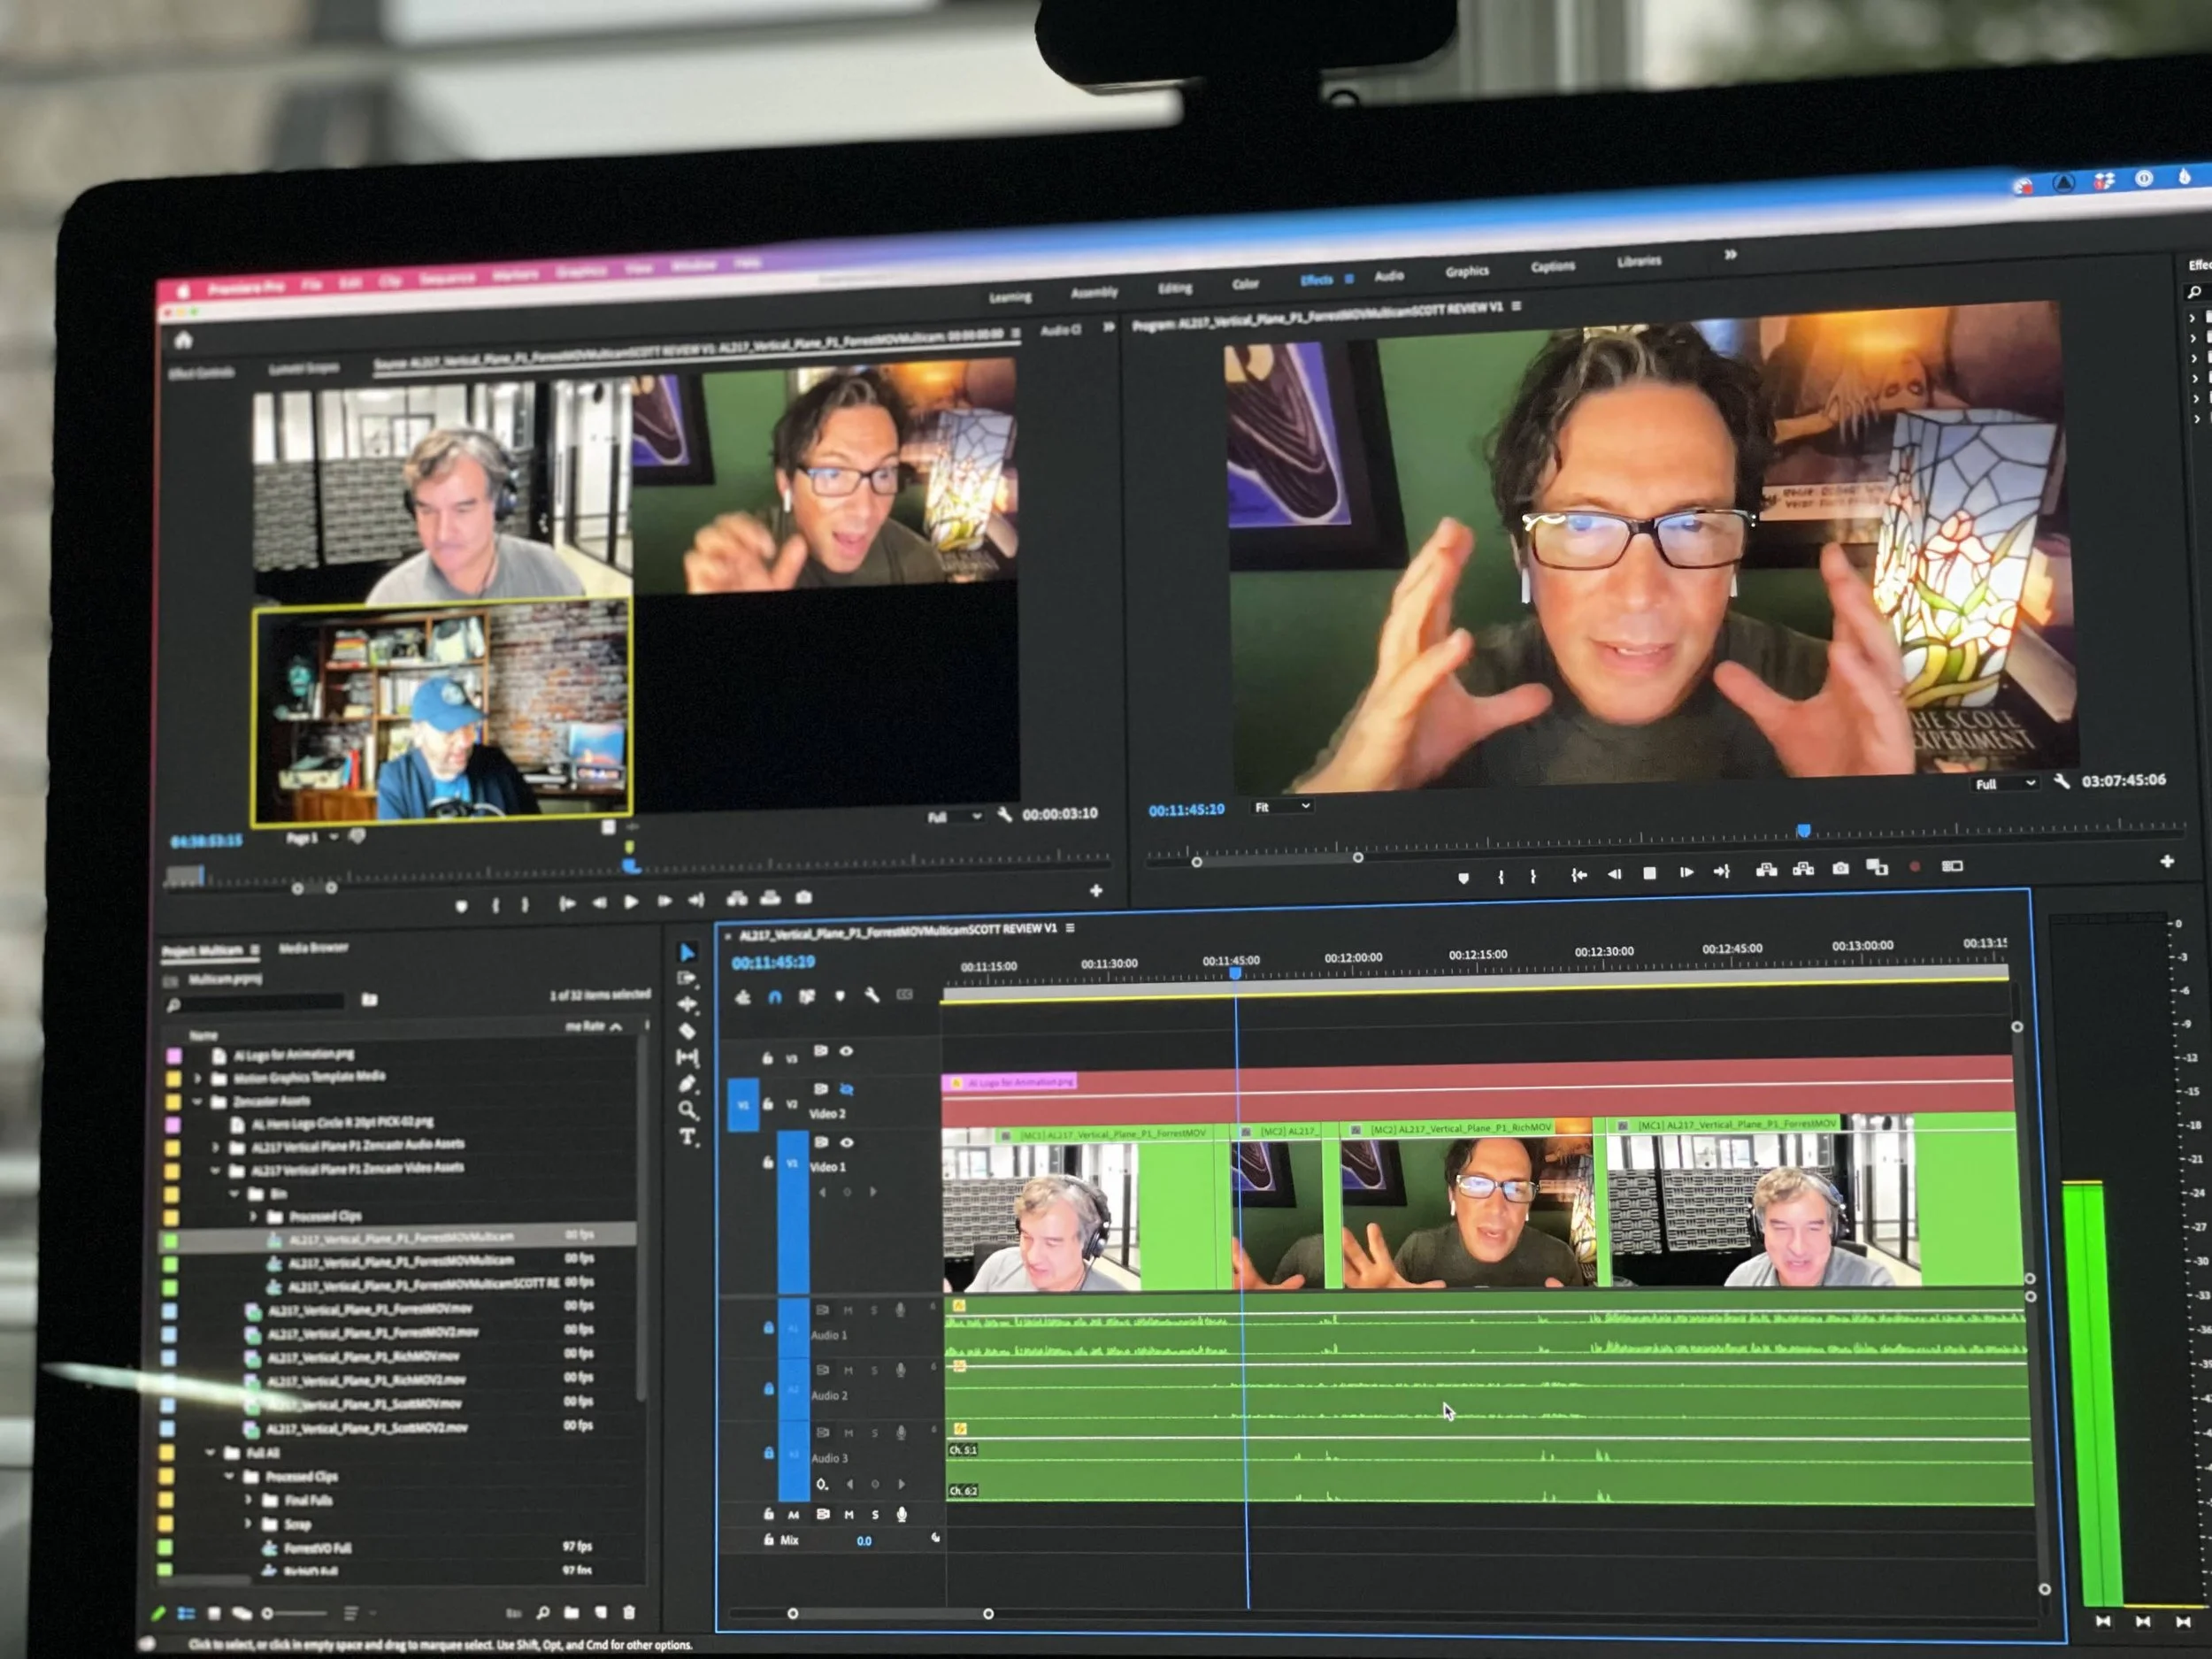Expand Motion Graphics Template Media folder
The width and height of the screenshot is (2212, 1659).
click(197, 1078)
